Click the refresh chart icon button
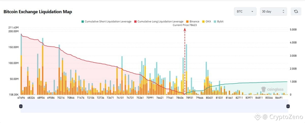Image resolution: width=305 pixels, height=123 pixels. 296,12
